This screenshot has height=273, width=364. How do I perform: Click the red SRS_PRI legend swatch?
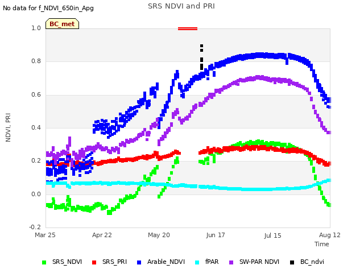pyautogui.click(x=94, y=262)
